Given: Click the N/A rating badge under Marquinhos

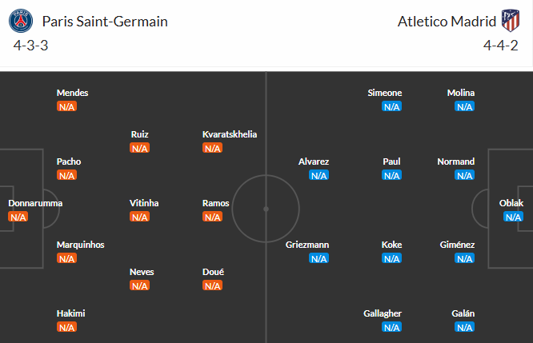Looking at the screenshot, I should (66, 258).
